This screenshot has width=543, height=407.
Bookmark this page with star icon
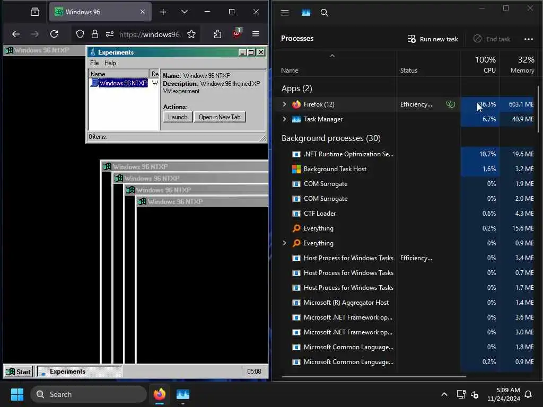[191, 34]
